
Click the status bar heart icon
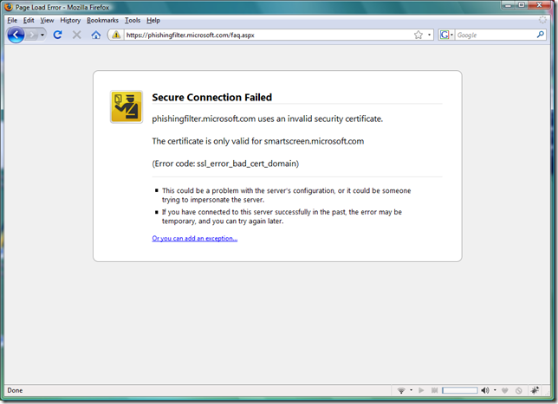(504, 390)
